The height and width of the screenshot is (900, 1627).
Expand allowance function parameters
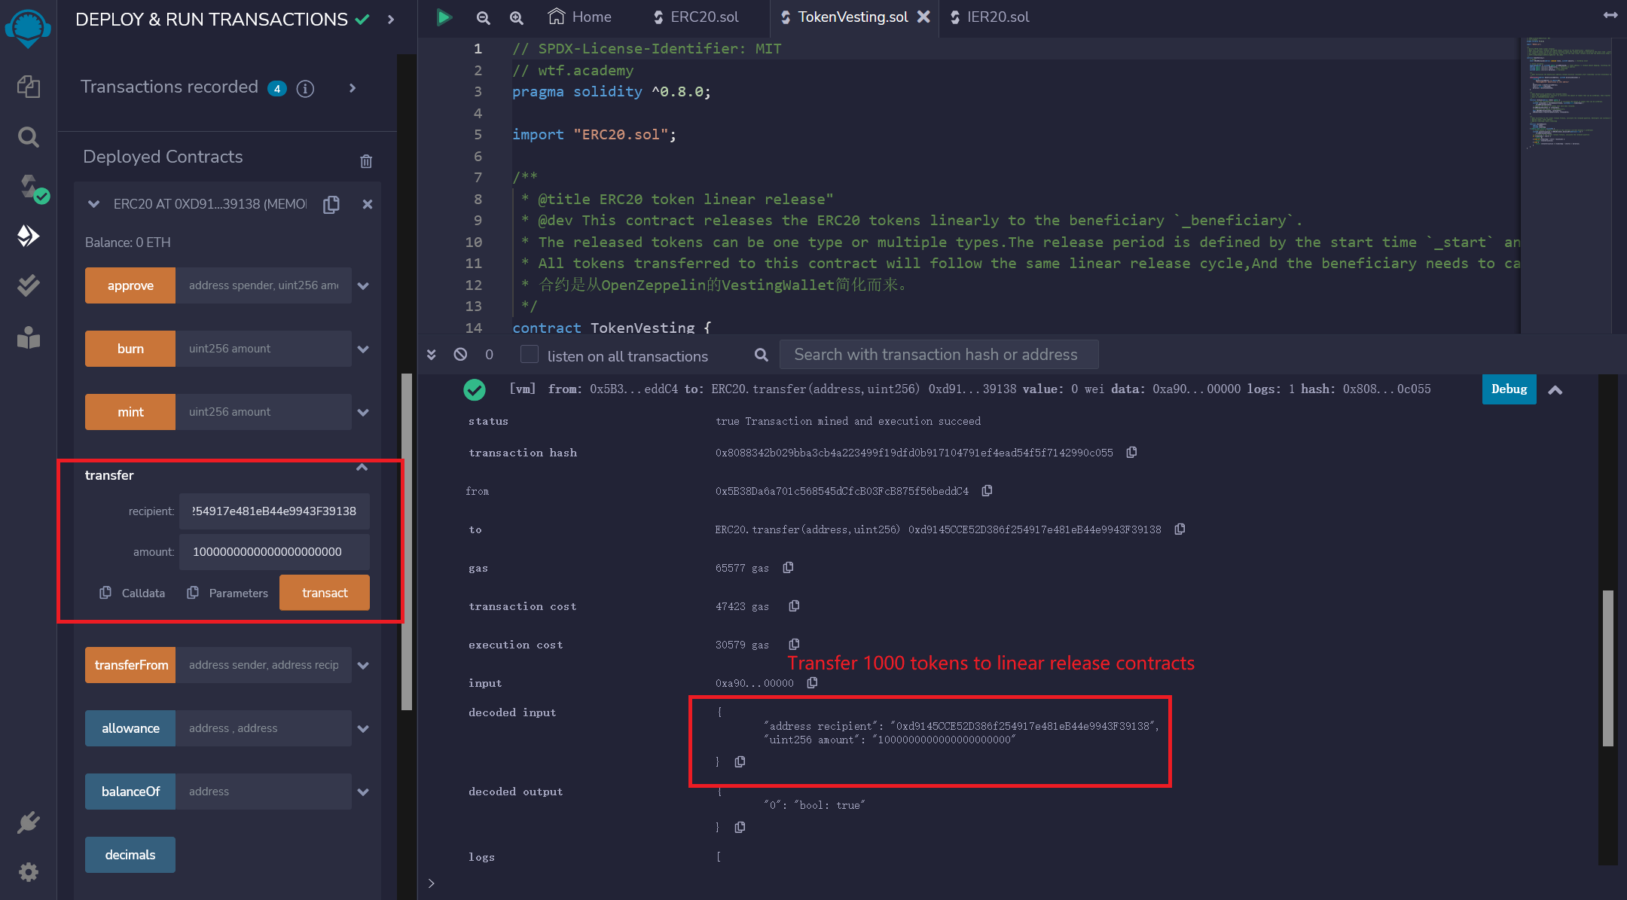coord(363,729)
